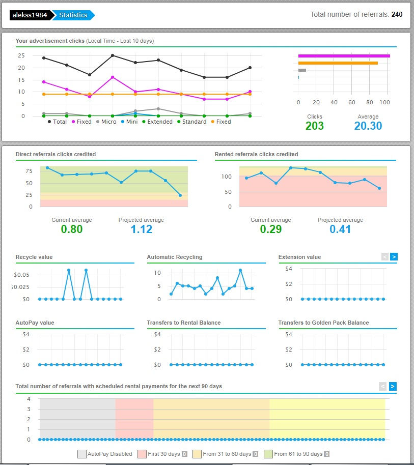Show next chart after Extension value
Screen dimensions: 414x465
(394, 257)
